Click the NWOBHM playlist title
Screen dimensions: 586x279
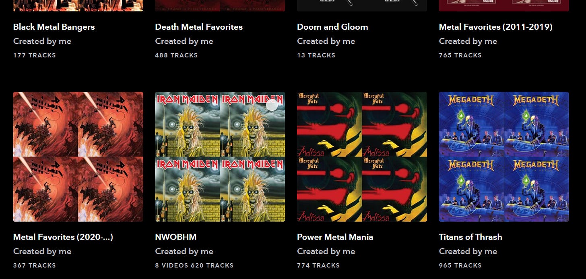(x=176, y=237)
